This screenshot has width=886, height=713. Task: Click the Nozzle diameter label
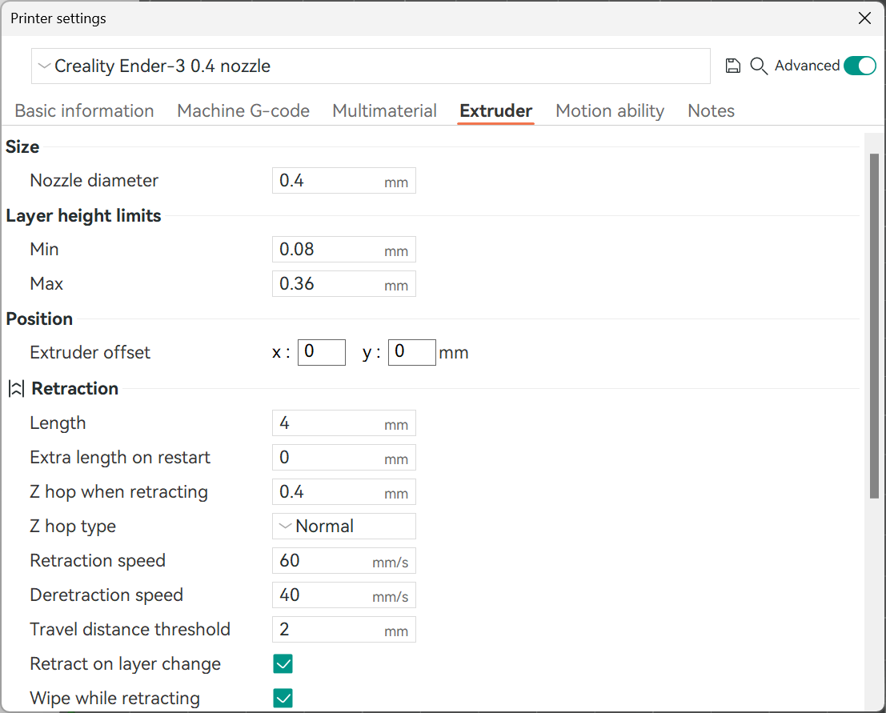(94, 181)
